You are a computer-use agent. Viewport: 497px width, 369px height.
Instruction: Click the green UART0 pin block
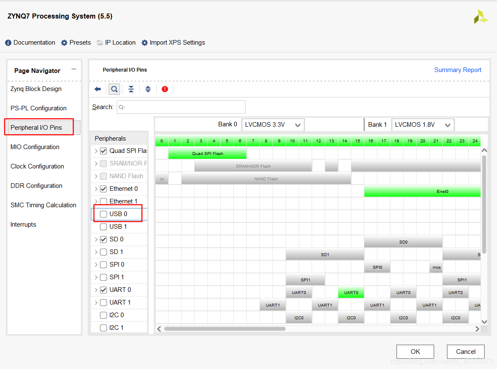(x=351, y=293)
